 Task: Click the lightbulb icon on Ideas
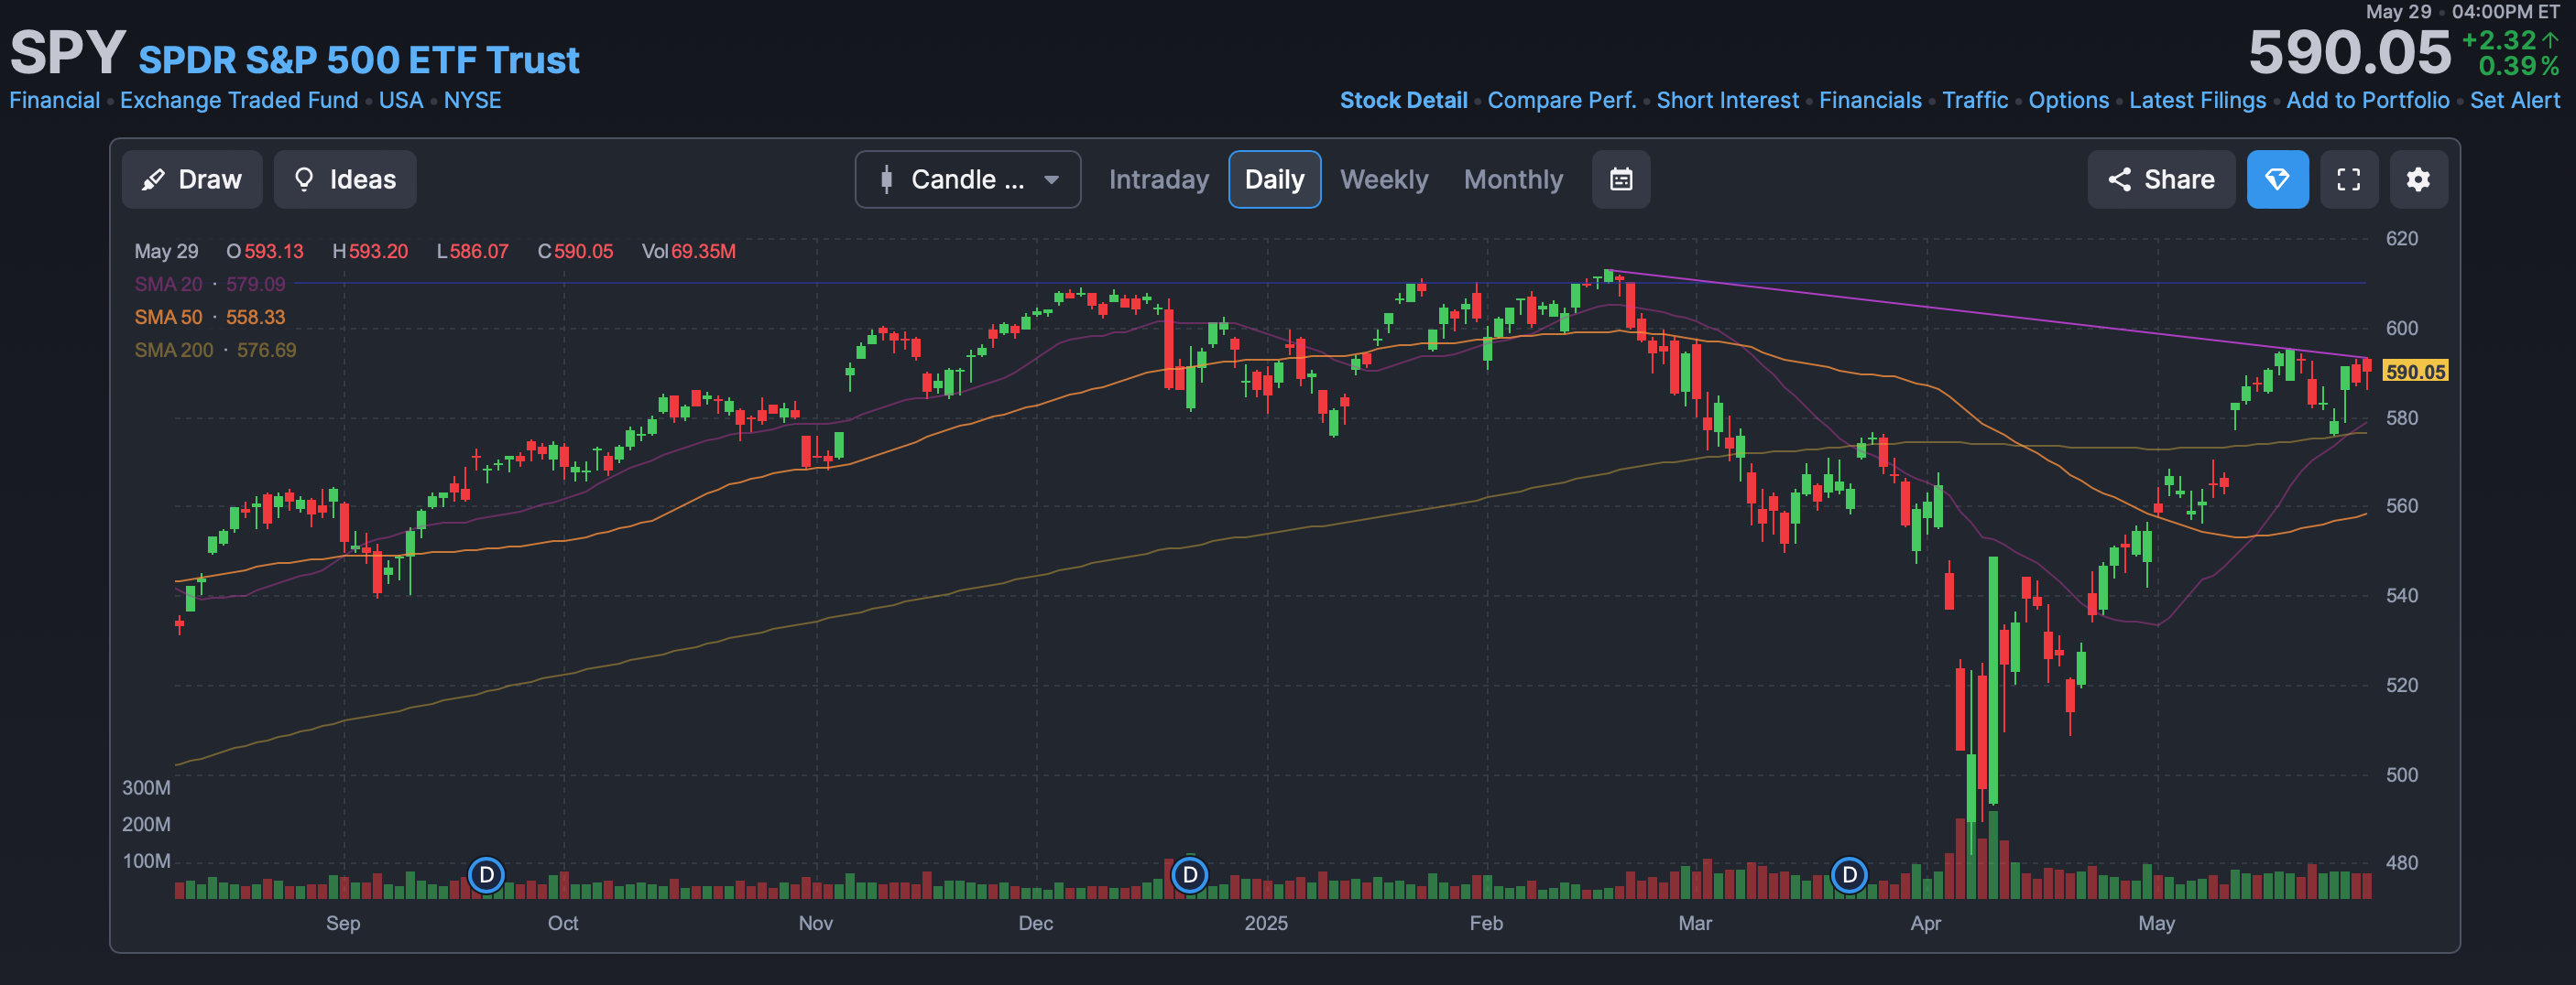[x=304, y=179]
